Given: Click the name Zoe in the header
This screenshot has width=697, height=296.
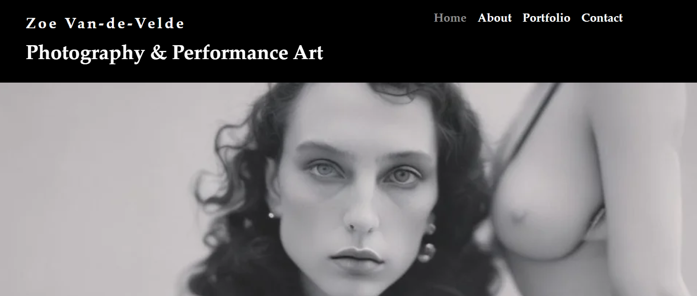Looking at the screenshot, I should [41, 23].
